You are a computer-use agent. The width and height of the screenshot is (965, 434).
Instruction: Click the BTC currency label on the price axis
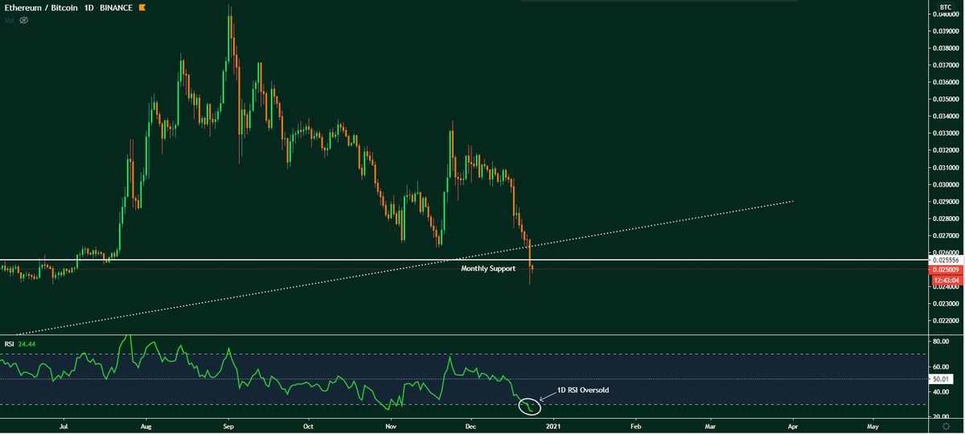(x=945, y=6)
